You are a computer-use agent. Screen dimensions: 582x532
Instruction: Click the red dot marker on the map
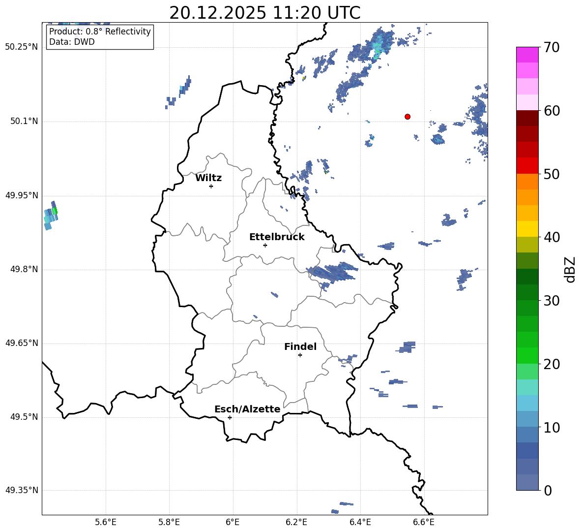pyautogui.click(x=407, y=117)
